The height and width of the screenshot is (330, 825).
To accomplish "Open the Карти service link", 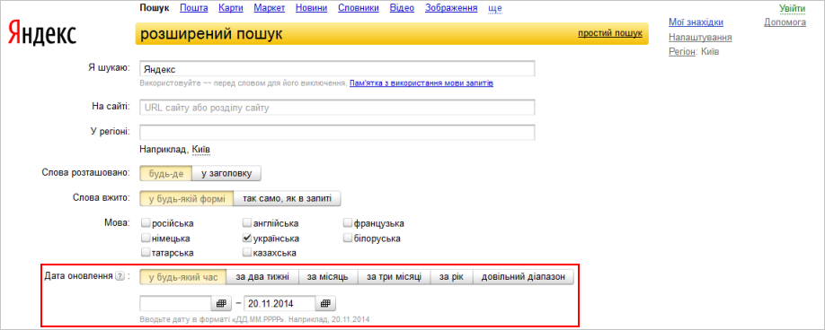I will (230, 8).
